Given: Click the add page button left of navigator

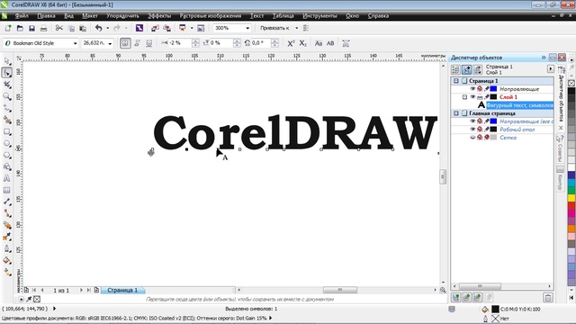Looking at the screenshot, I should [26, 290].
